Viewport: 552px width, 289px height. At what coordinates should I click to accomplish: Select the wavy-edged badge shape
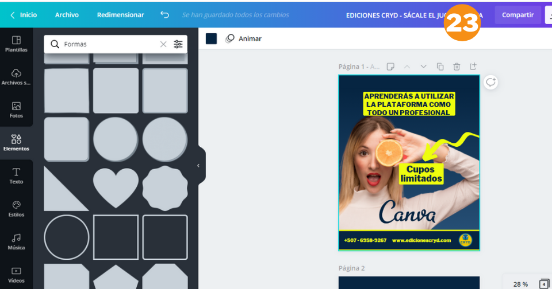click(165, 188)
